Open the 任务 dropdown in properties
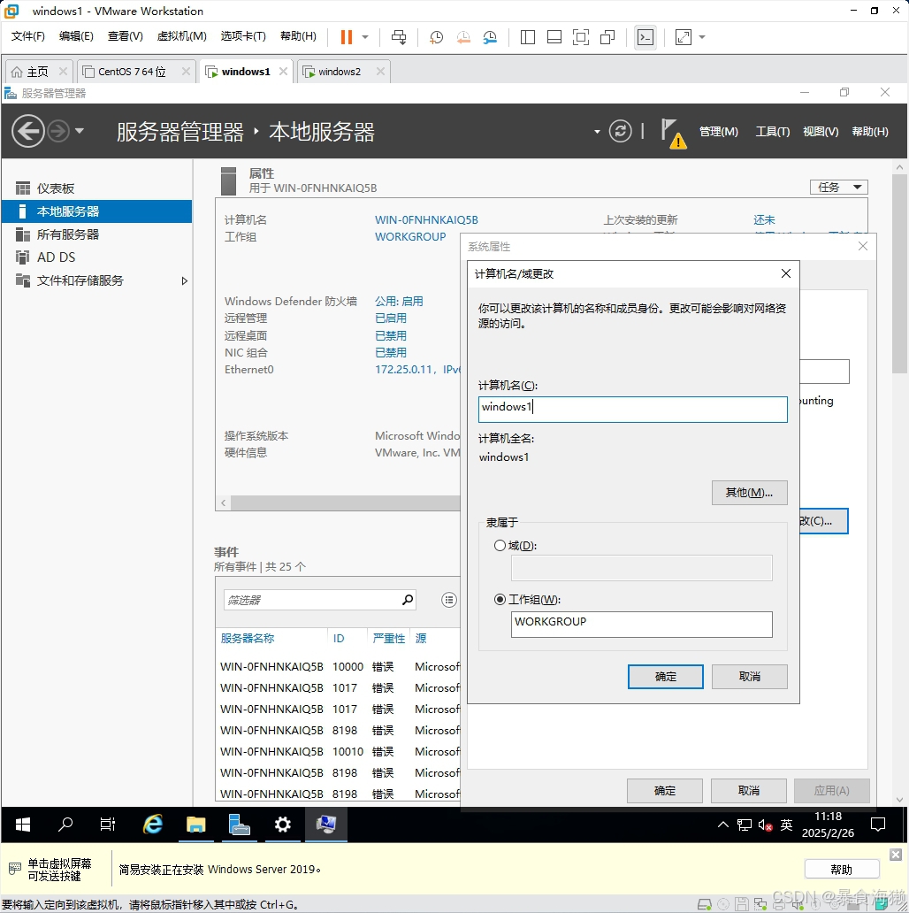The height and width of the screenshot is (913, 909). point(838,187)
